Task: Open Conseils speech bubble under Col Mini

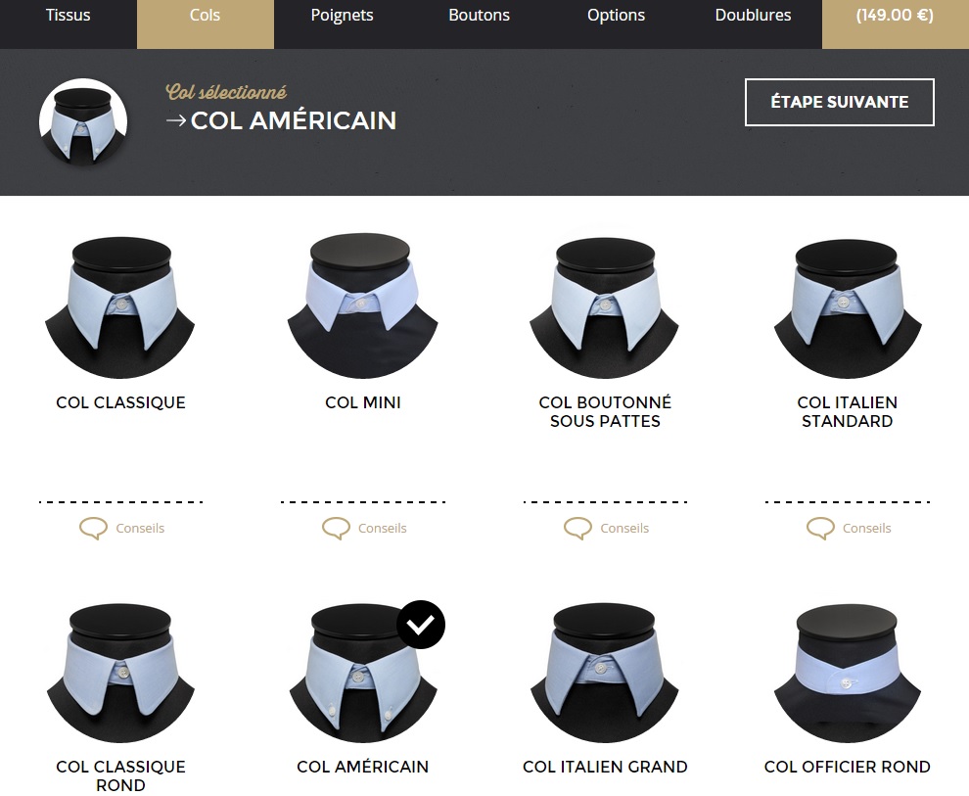Action: pyautogui.click(x=336, y=529)
